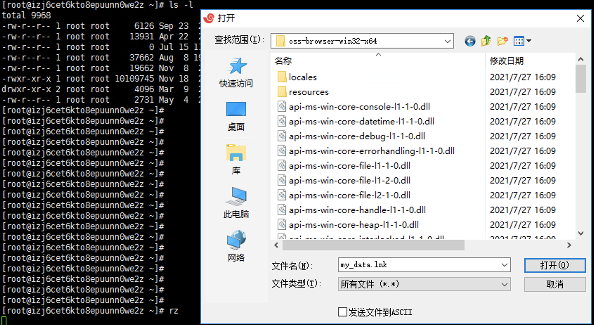Image resolution: width=594 pixels, height=325 pixels.
Task: Click the horizontal scrollbar left arrow
Action: [x=276, y=245]
